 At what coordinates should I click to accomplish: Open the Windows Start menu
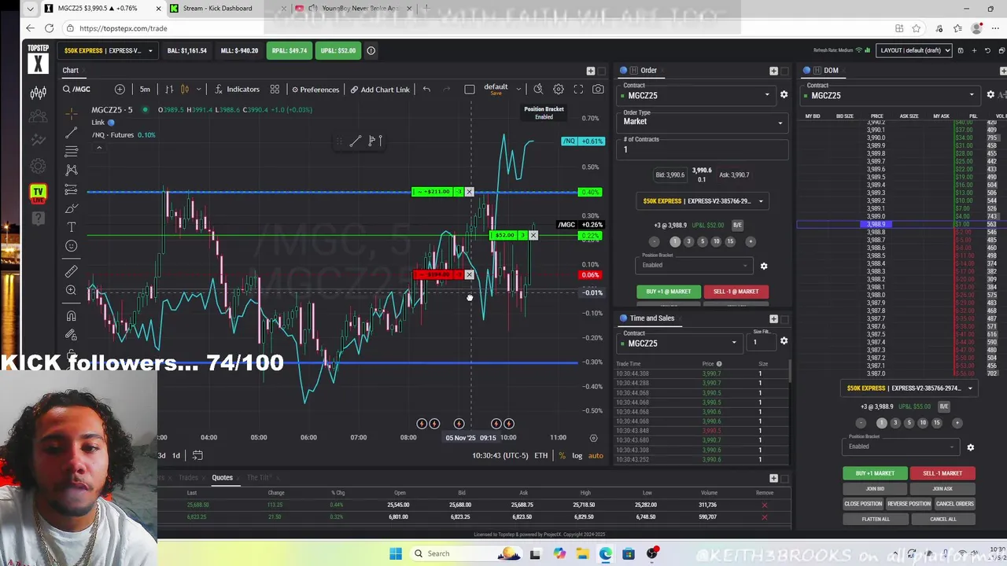coord(396,553)
